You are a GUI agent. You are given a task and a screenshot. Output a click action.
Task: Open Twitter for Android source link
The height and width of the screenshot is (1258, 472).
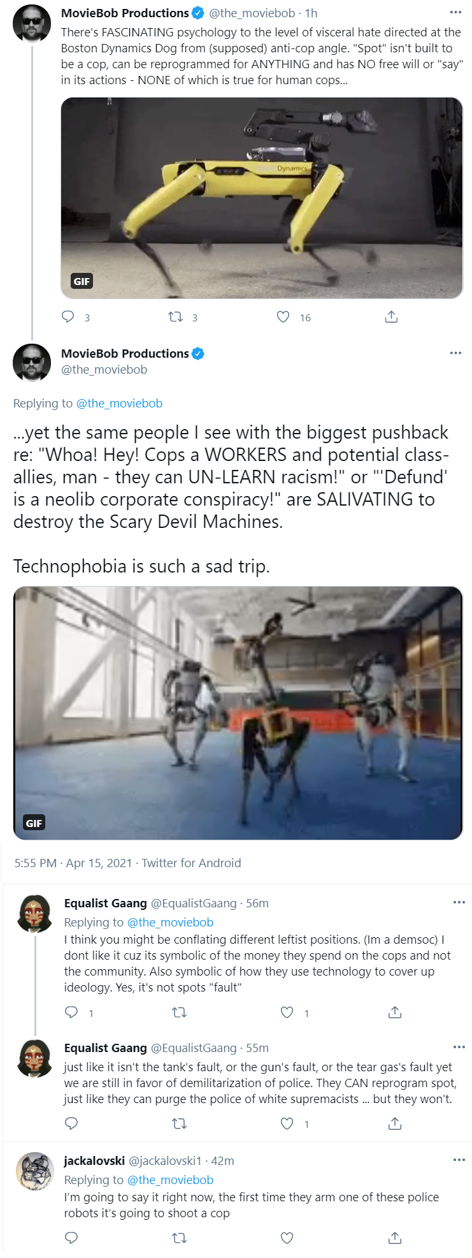coord(191,863)
